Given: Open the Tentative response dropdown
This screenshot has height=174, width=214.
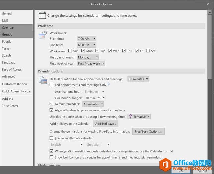Looking at the screenshot, I should coord(139,117).
